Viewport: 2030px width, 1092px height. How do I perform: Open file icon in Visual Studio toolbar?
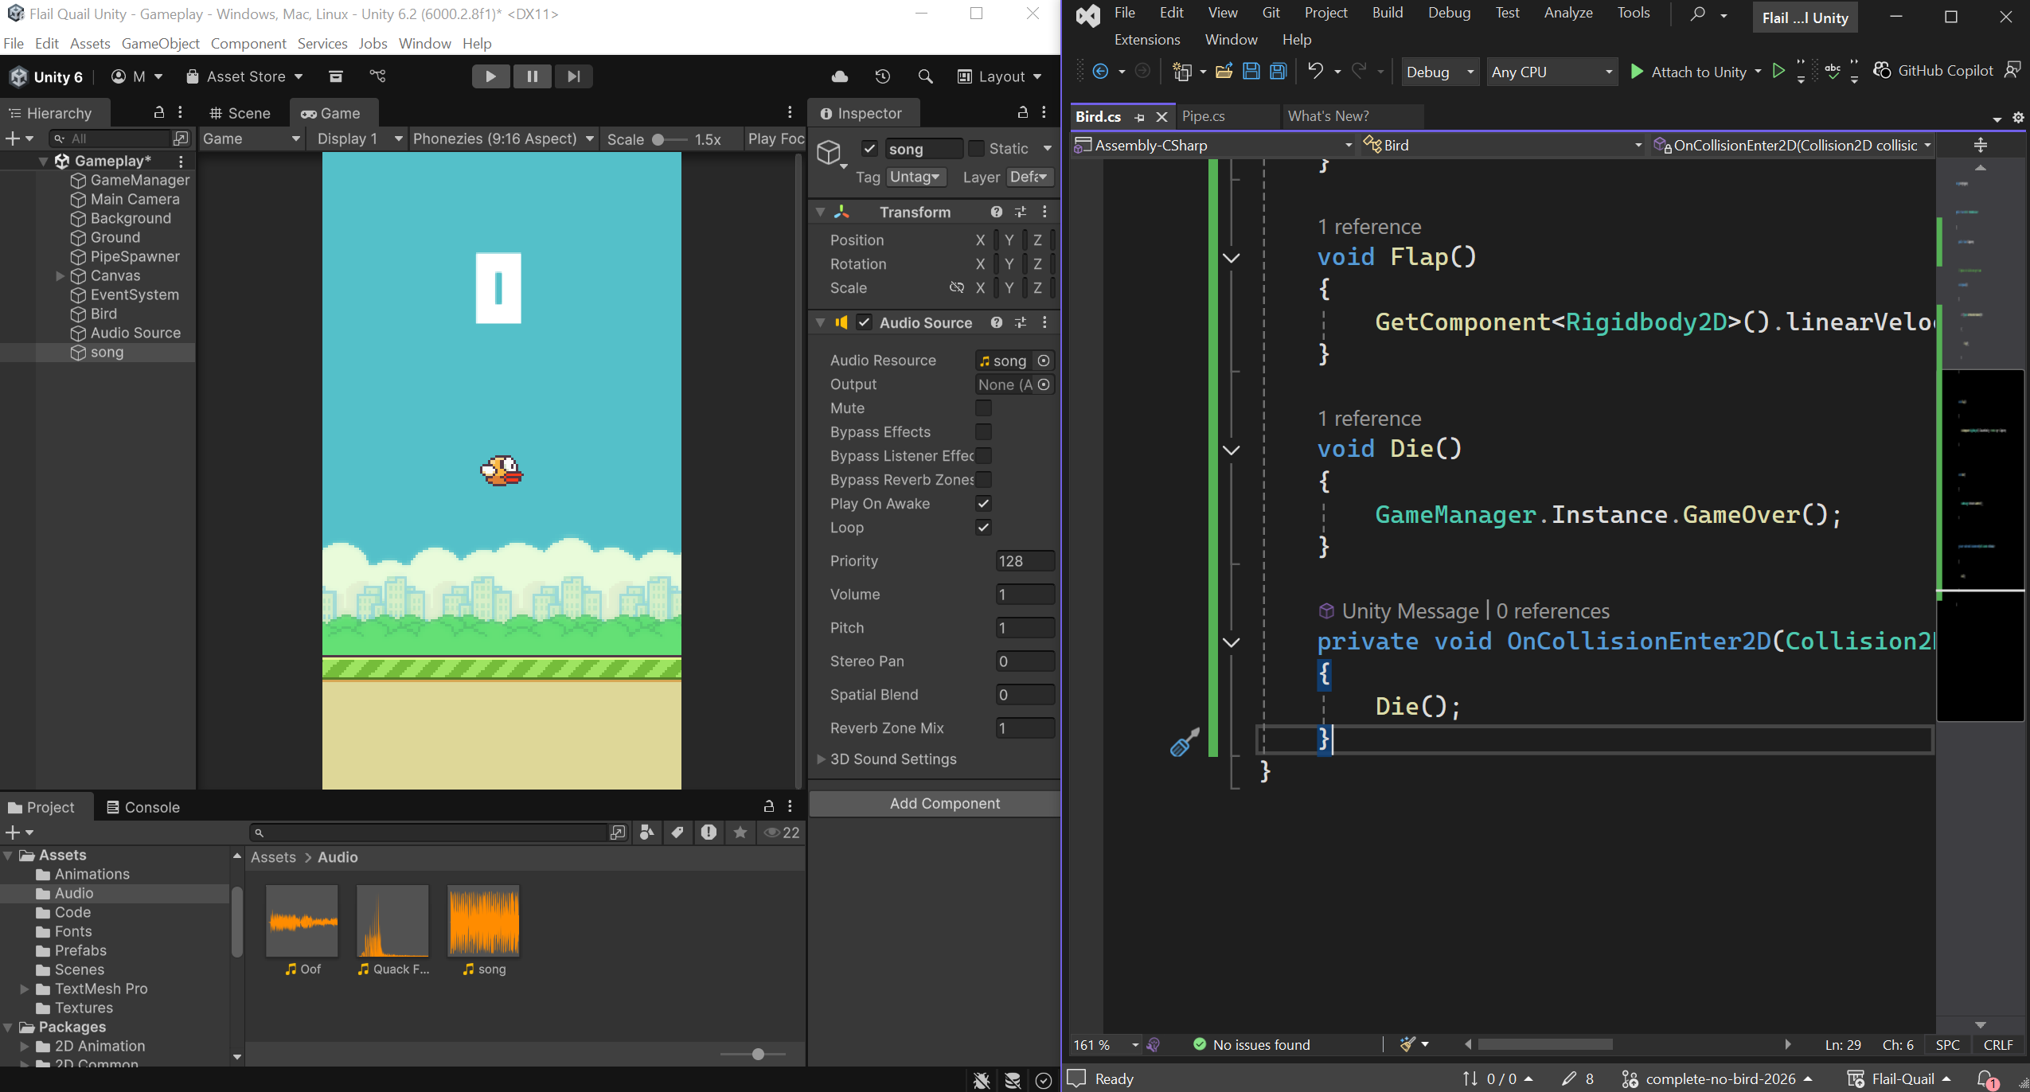1224,72
